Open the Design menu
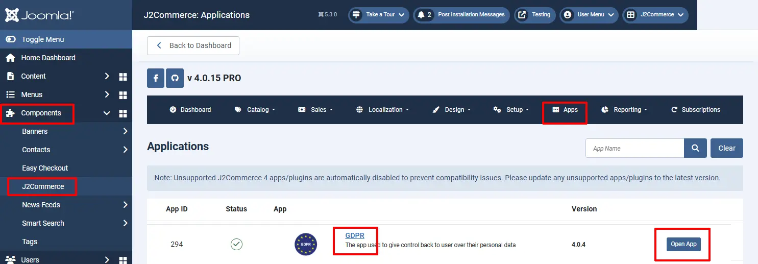Screen dimensions: 758x264 coord(451,110)
